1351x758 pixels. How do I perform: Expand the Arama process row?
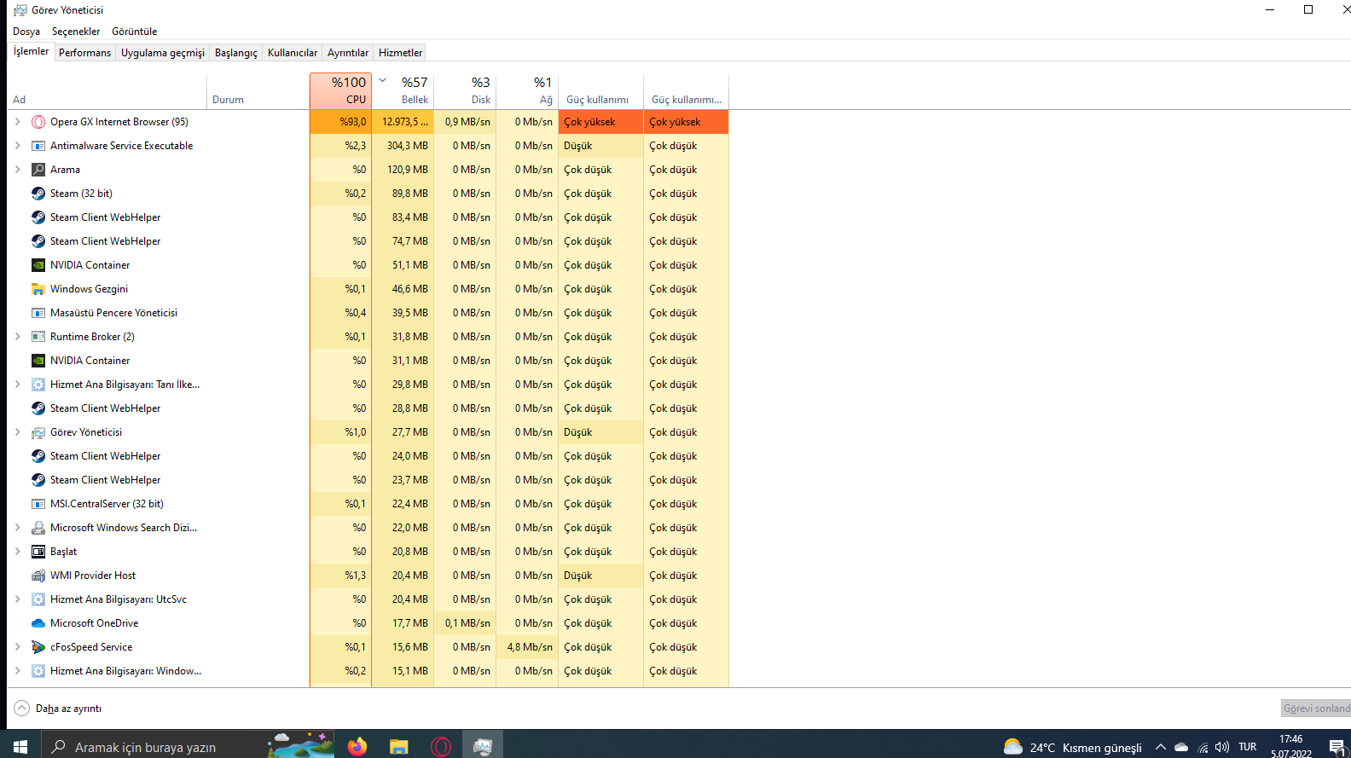point(17,170)
